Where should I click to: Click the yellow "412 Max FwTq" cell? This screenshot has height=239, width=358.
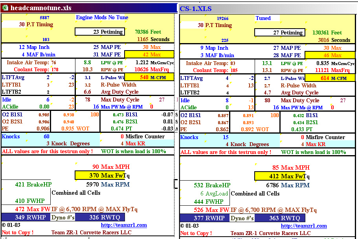click(x=279, y=176)
